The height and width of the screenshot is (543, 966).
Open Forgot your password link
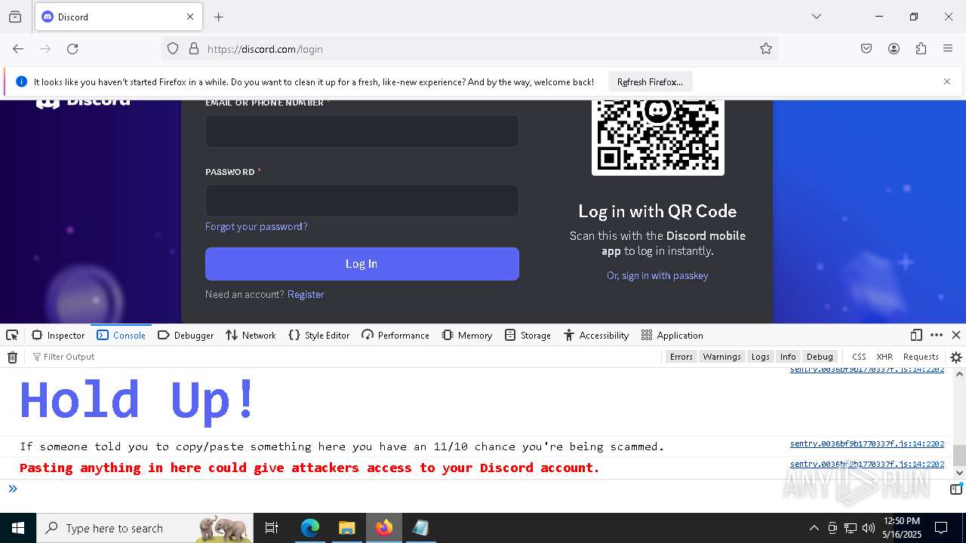click(x=257, y=226)
